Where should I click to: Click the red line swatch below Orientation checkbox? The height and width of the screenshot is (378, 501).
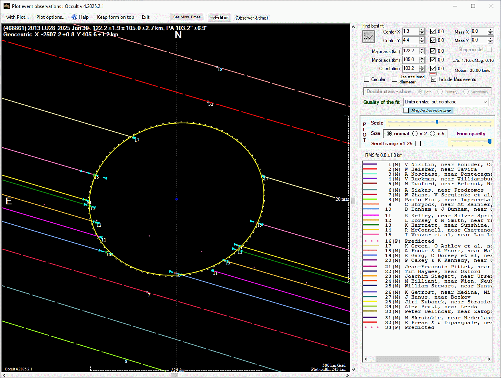433,74
